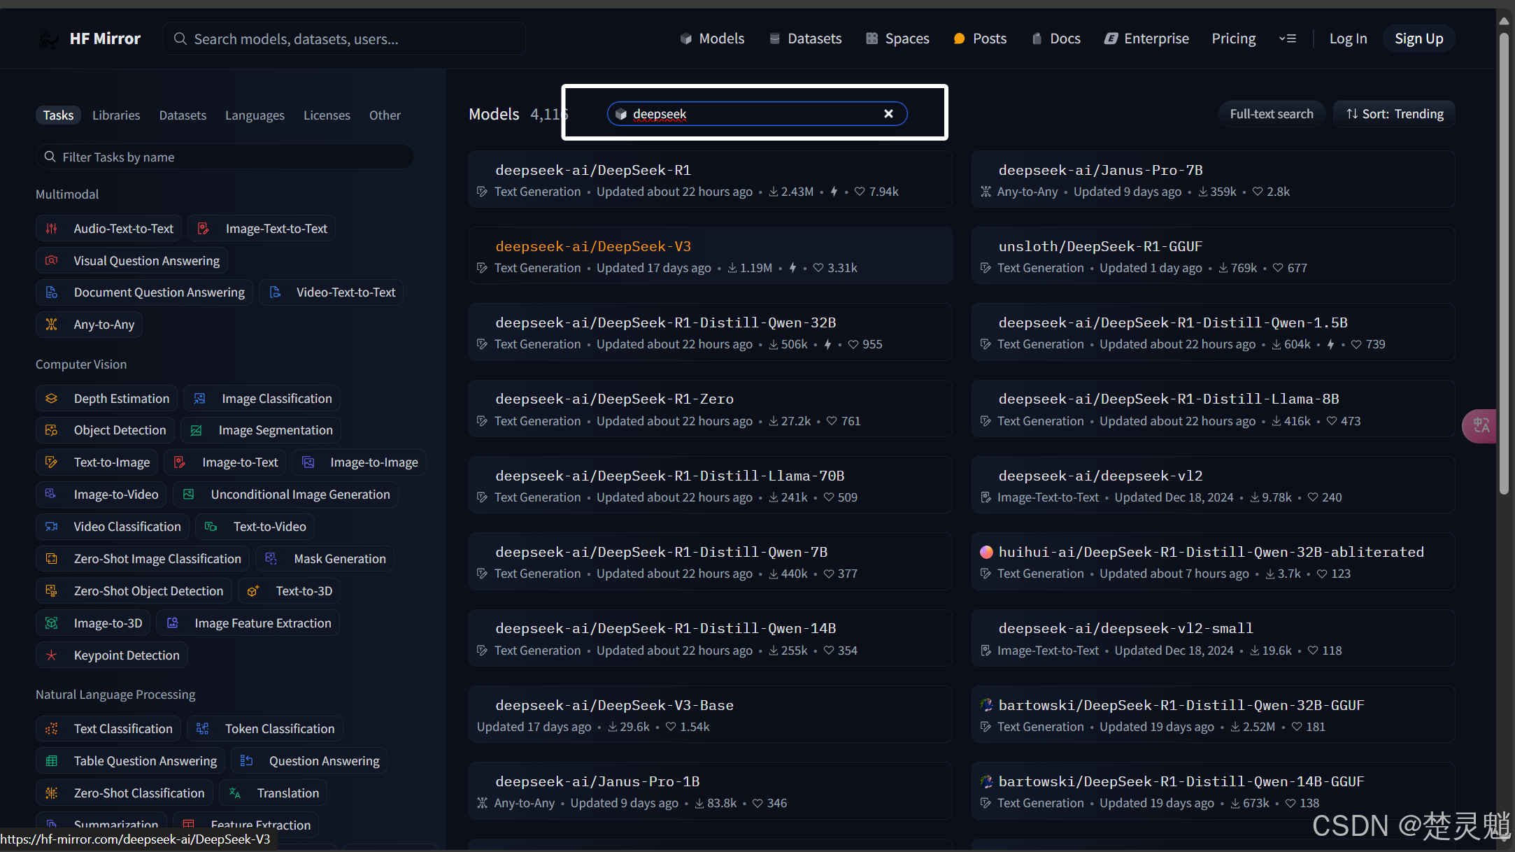Toggle the Object Detection task filter
This screenshot has height=852, width=1515.
click(105, 430)
